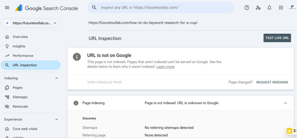
Task: Click the Sitemaps label under Discovery
Action: [90, 128]
